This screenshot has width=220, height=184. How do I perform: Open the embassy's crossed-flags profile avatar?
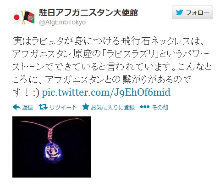(23, 17)
